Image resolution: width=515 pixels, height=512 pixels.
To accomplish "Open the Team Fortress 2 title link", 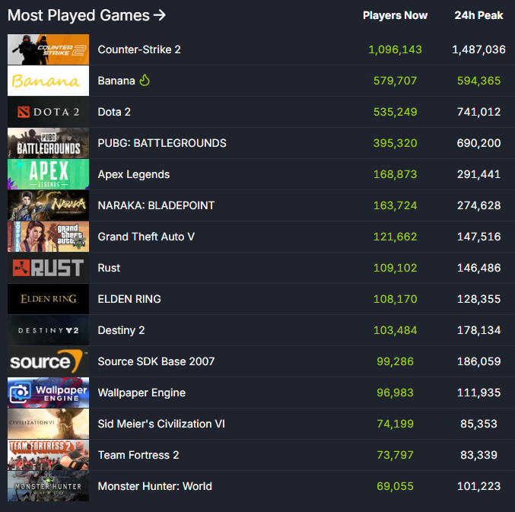I will (x=138, y=455).
